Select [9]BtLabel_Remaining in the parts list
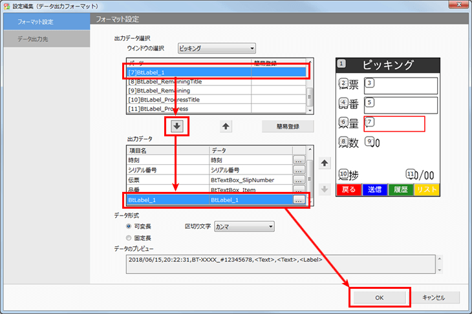This screenshot has height=314, width=472. pyautogui.click(x=188, y=91)
